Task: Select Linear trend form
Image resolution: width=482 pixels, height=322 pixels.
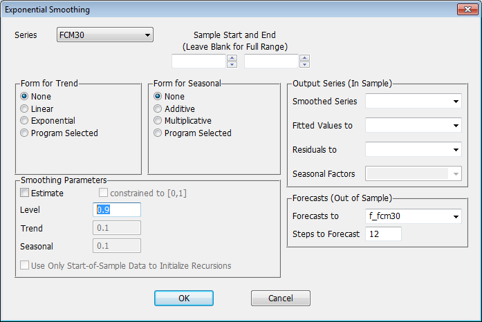Action: 26,108
